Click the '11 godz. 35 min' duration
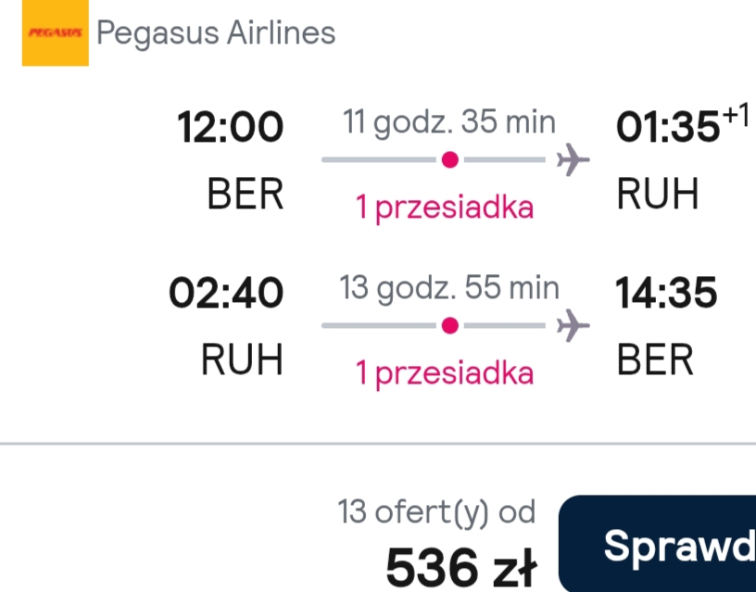 point(449,122)
